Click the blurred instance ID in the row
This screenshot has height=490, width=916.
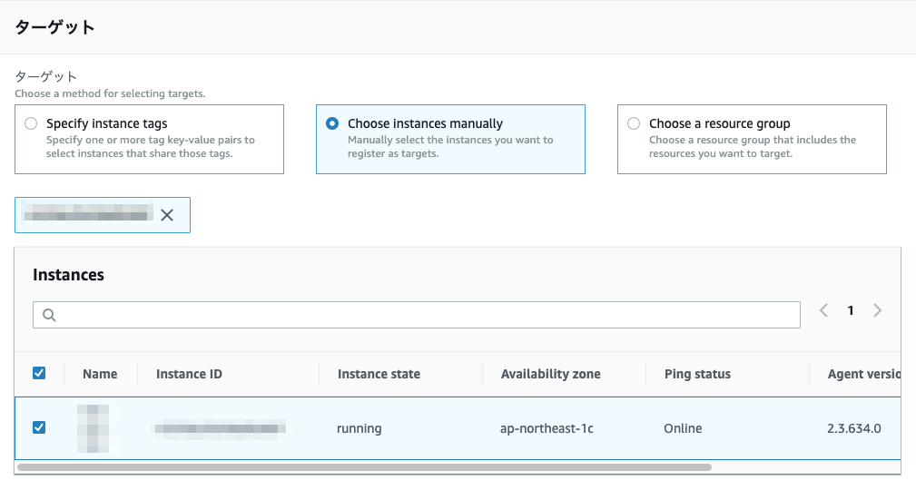(218, 427)
